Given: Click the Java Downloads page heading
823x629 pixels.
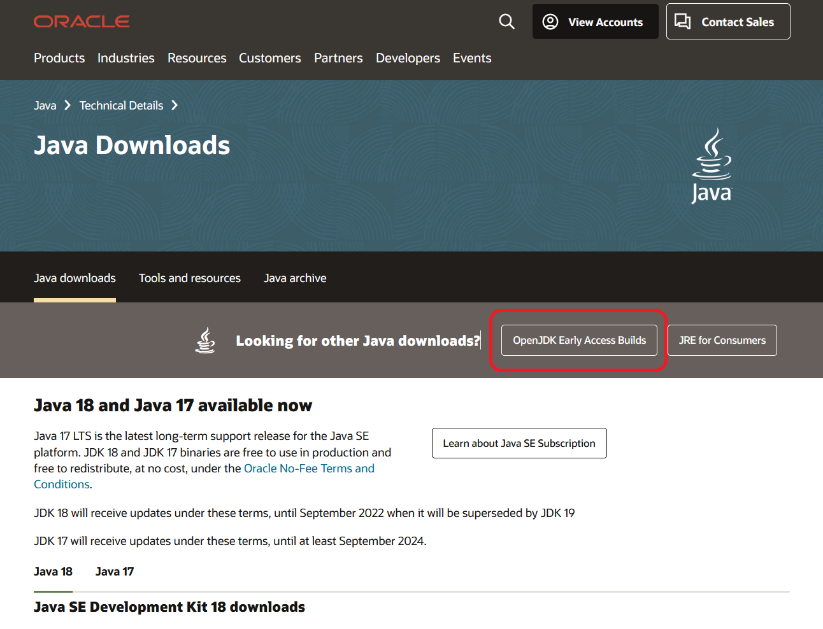Looking at the screenshot, I should (x=132, y=145).
